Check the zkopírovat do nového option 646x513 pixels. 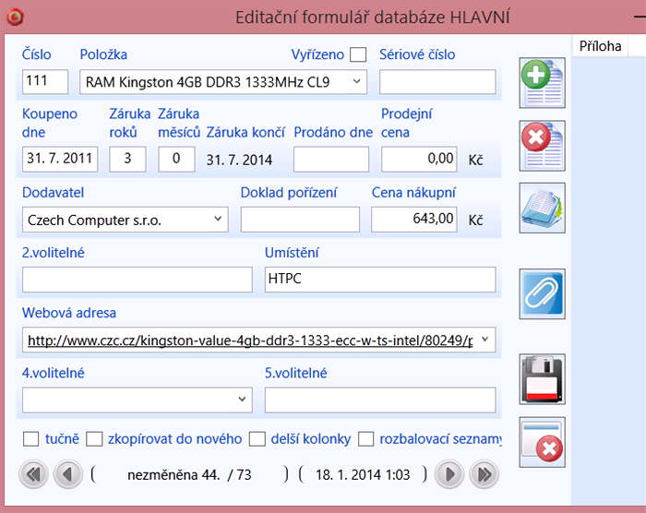pyautogui.click(x=94, y=439)
